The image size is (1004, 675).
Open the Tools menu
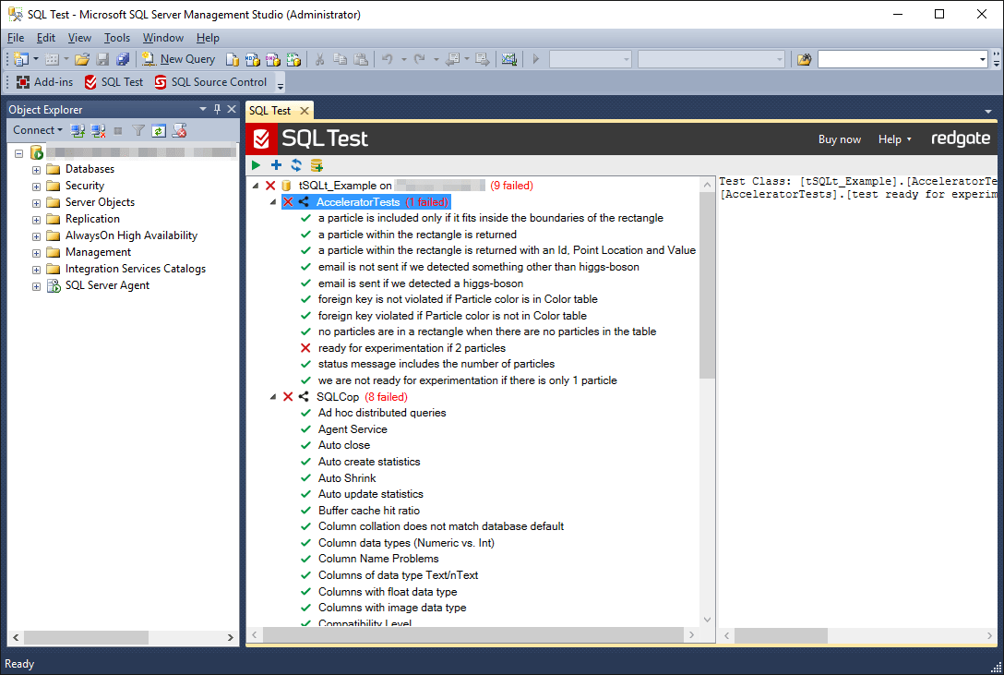(117, 38)
